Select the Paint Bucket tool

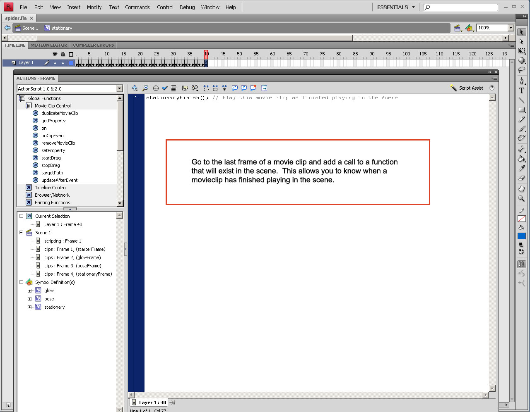pos(521,159)
